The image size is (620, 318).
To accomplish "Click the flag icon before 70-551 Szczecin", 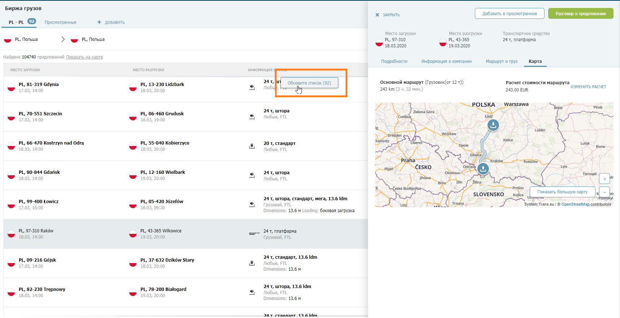I will click(12, 116).
